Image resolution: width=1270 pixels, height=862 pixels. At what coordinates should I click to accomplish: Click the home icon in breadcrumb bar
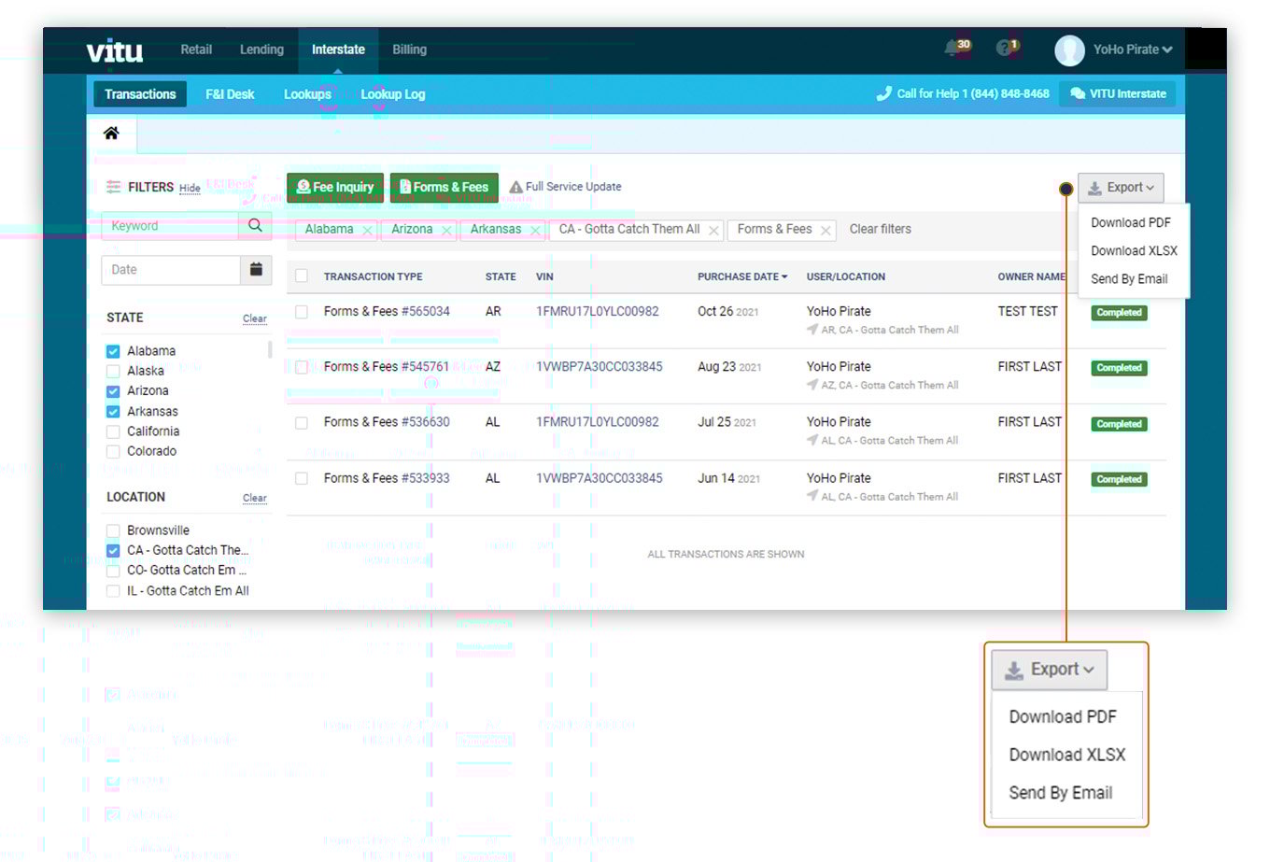tap(111, 134)
